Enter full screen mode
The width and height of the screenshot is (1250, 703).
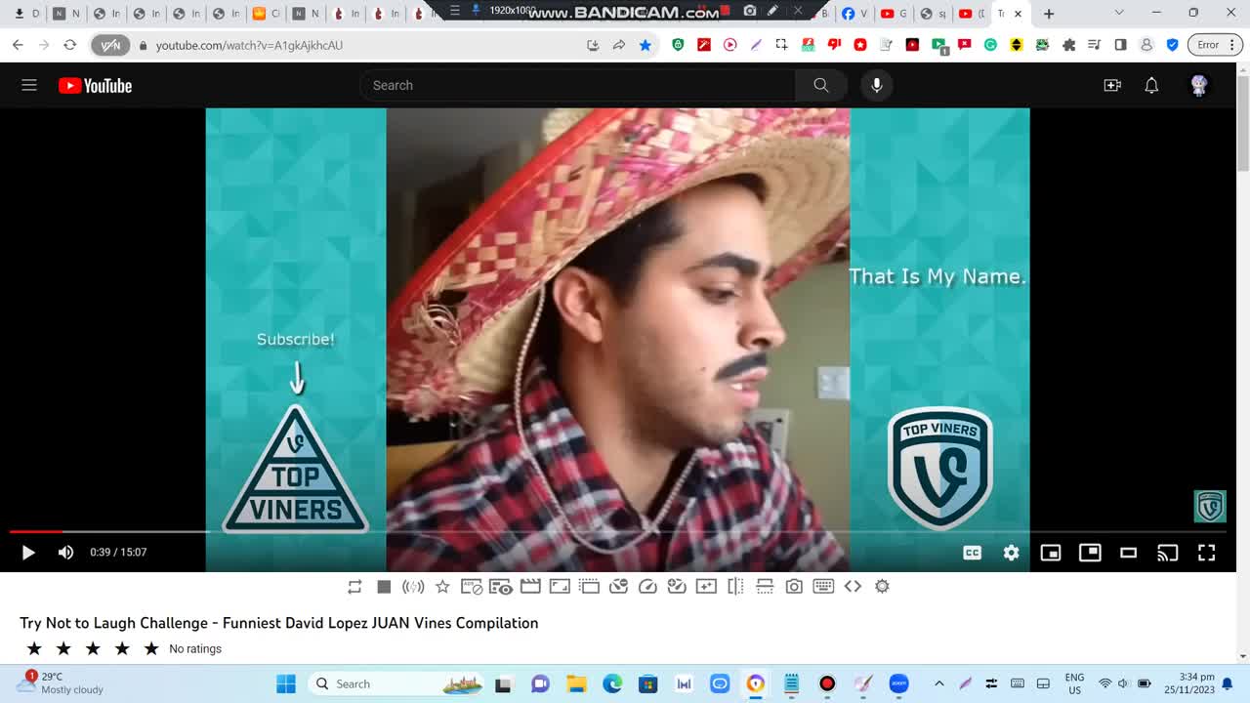1207,553
